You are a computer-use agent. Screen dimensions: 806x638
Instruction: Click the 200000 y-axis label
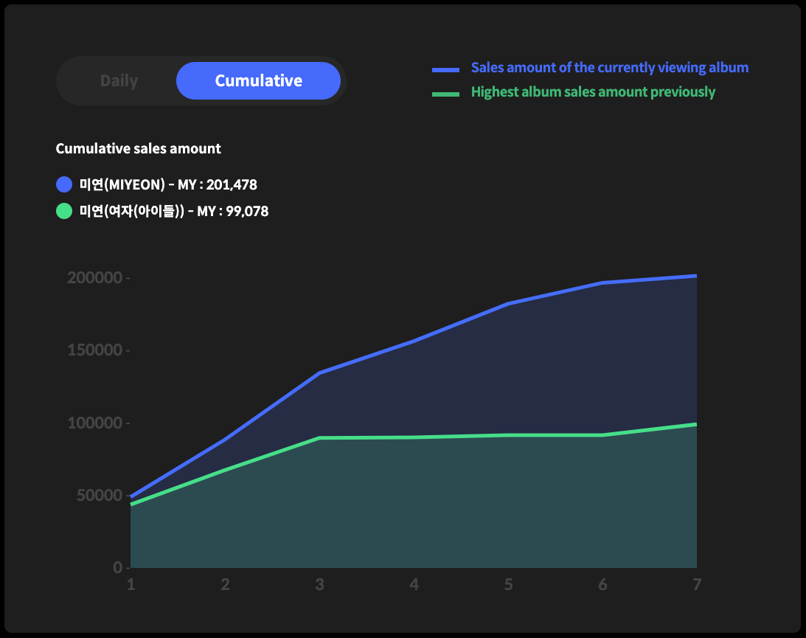94,278
